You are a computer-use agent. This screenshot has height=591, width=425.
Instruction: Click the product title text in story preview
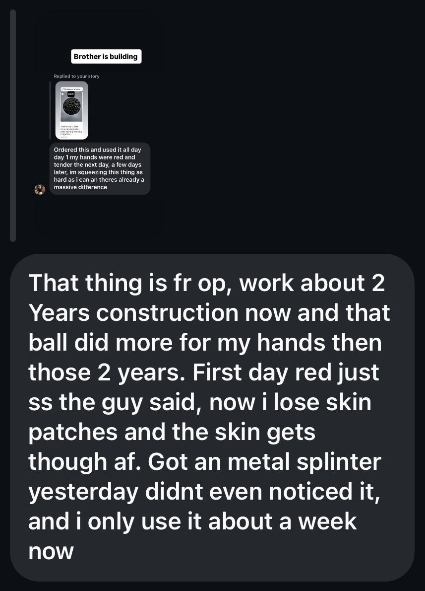click(x=71, y=130)
